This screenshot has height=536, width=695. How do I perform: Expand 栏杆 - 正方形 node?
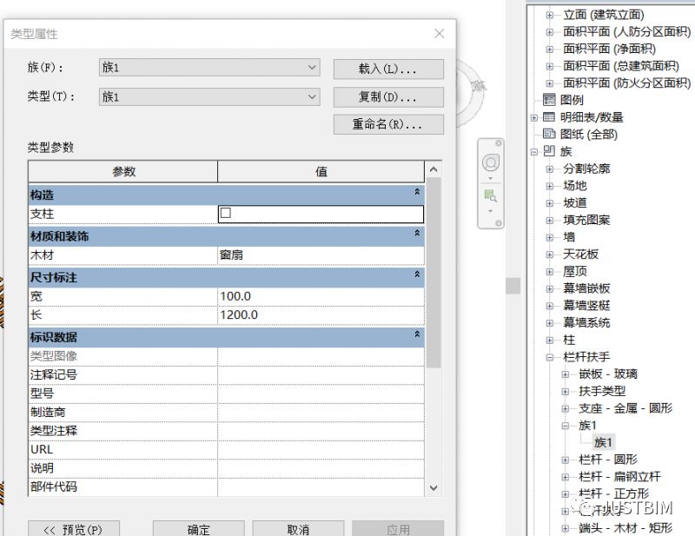click(566, 494)
